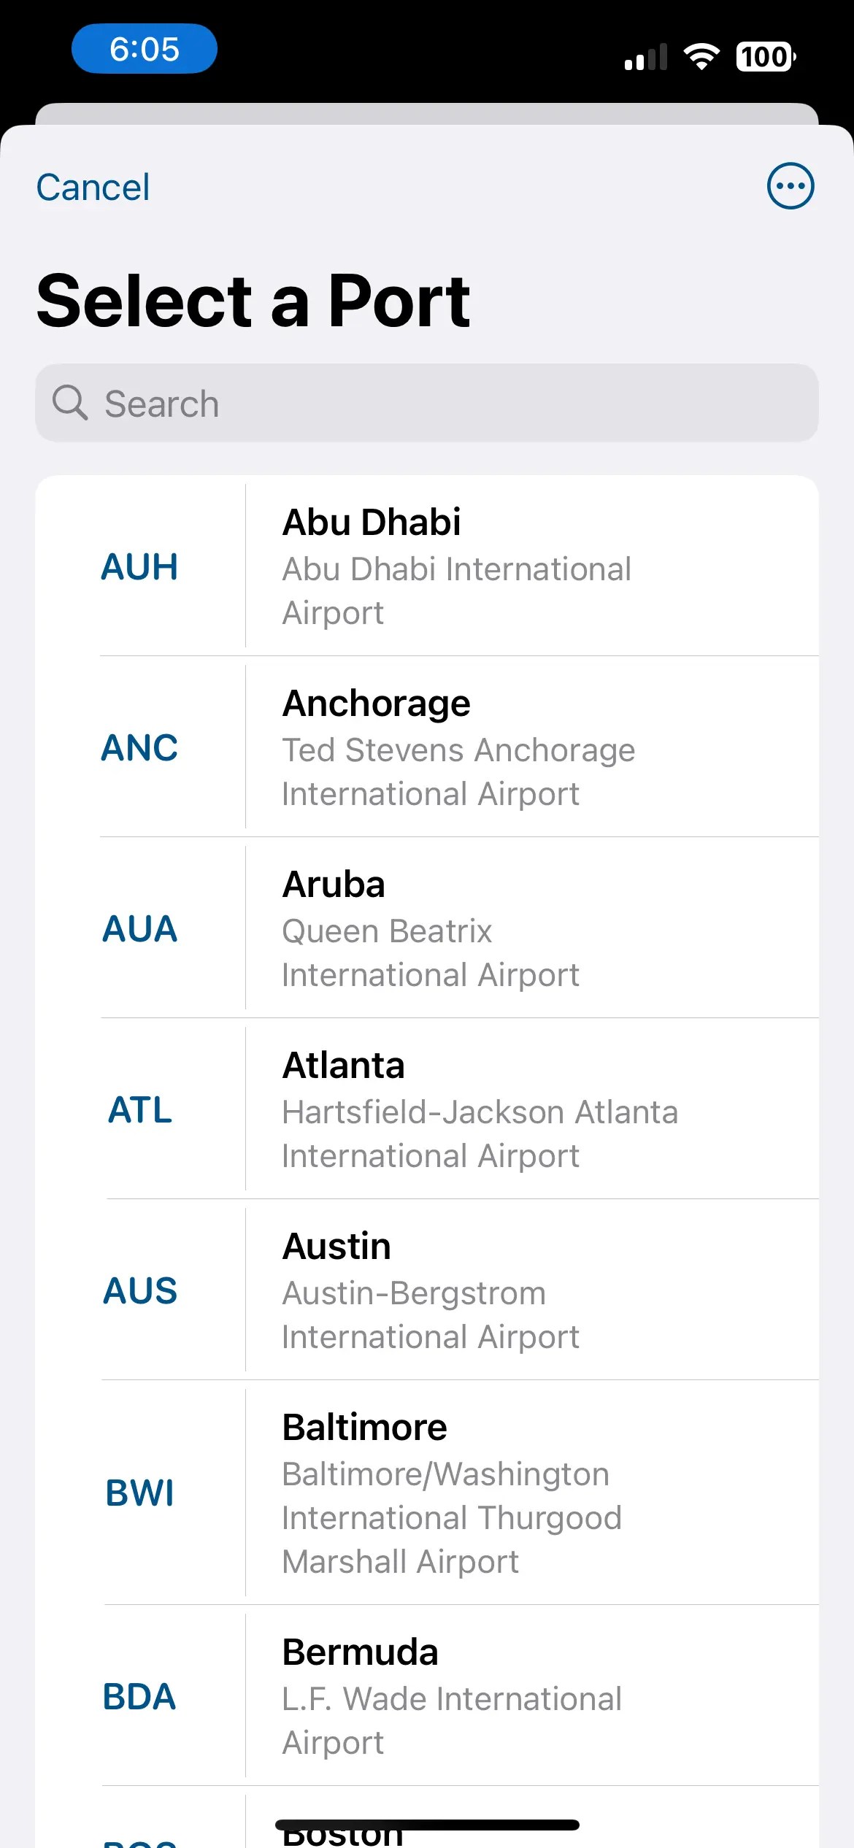Tap the AUH airport code
This screenshot has height=1848, width=854.
pyautogui.click(x=139, y=566)
